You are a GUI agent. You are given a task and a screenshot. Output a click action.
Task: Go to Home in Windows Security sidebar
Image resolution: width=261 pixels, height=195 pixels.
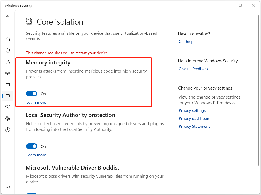tap(8, 39)
